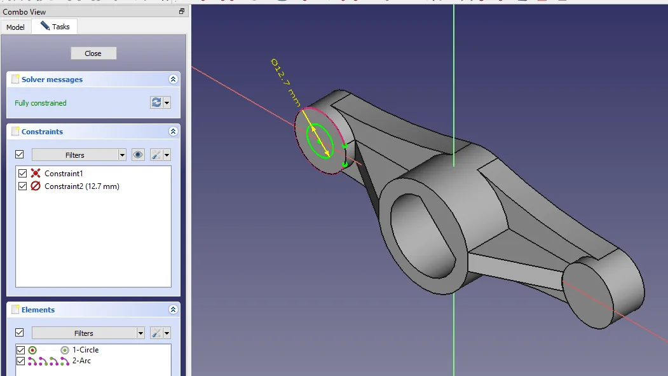Click the coincident icon beside Constraint1
Viewport: 668px width, 376px height.
click(x=36, y=174)
